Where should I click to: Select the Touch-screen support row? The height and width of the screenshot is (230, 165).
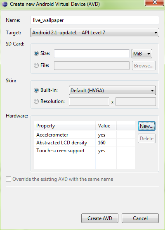coord(85,150)
